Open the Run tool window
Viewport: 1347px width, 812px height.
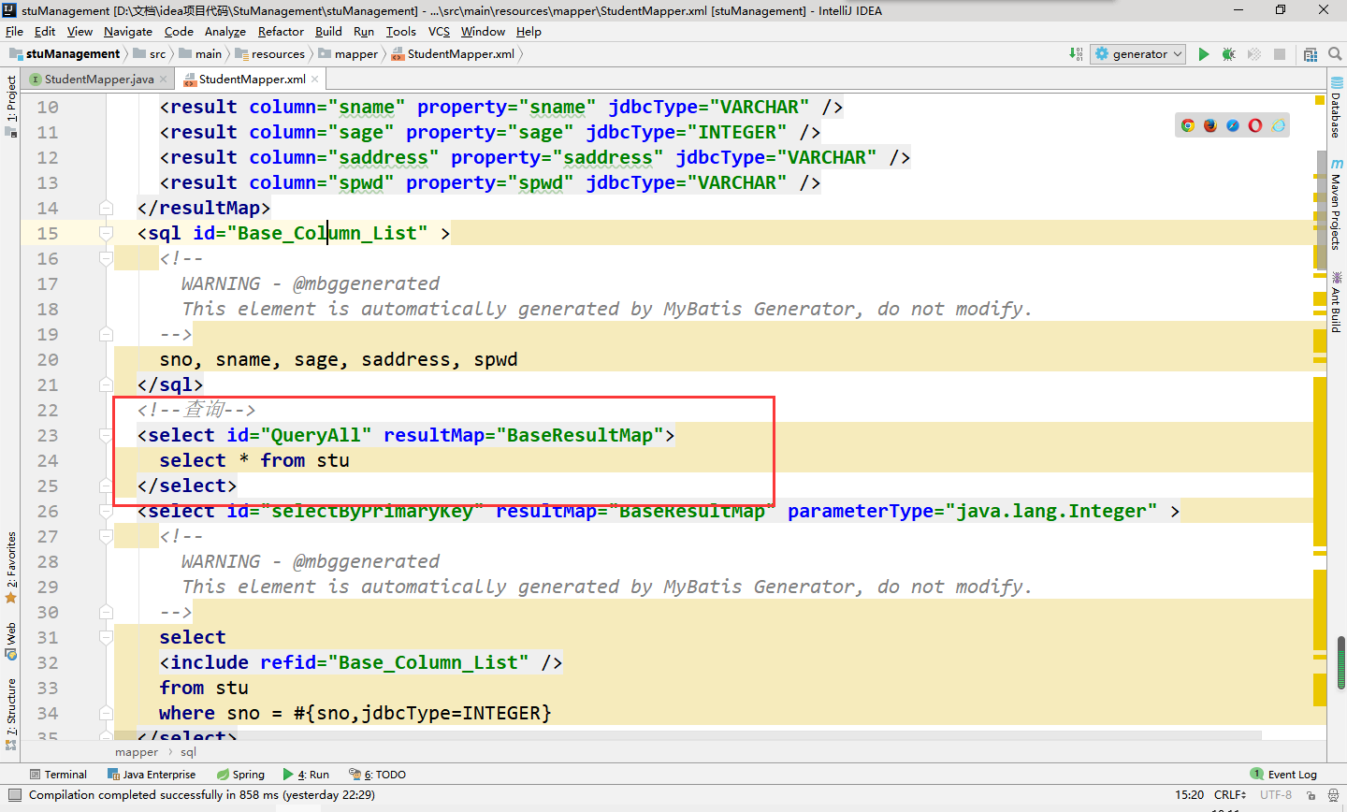tap(307, 775)
